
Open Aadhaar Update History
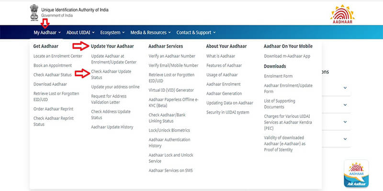(112, 127)
